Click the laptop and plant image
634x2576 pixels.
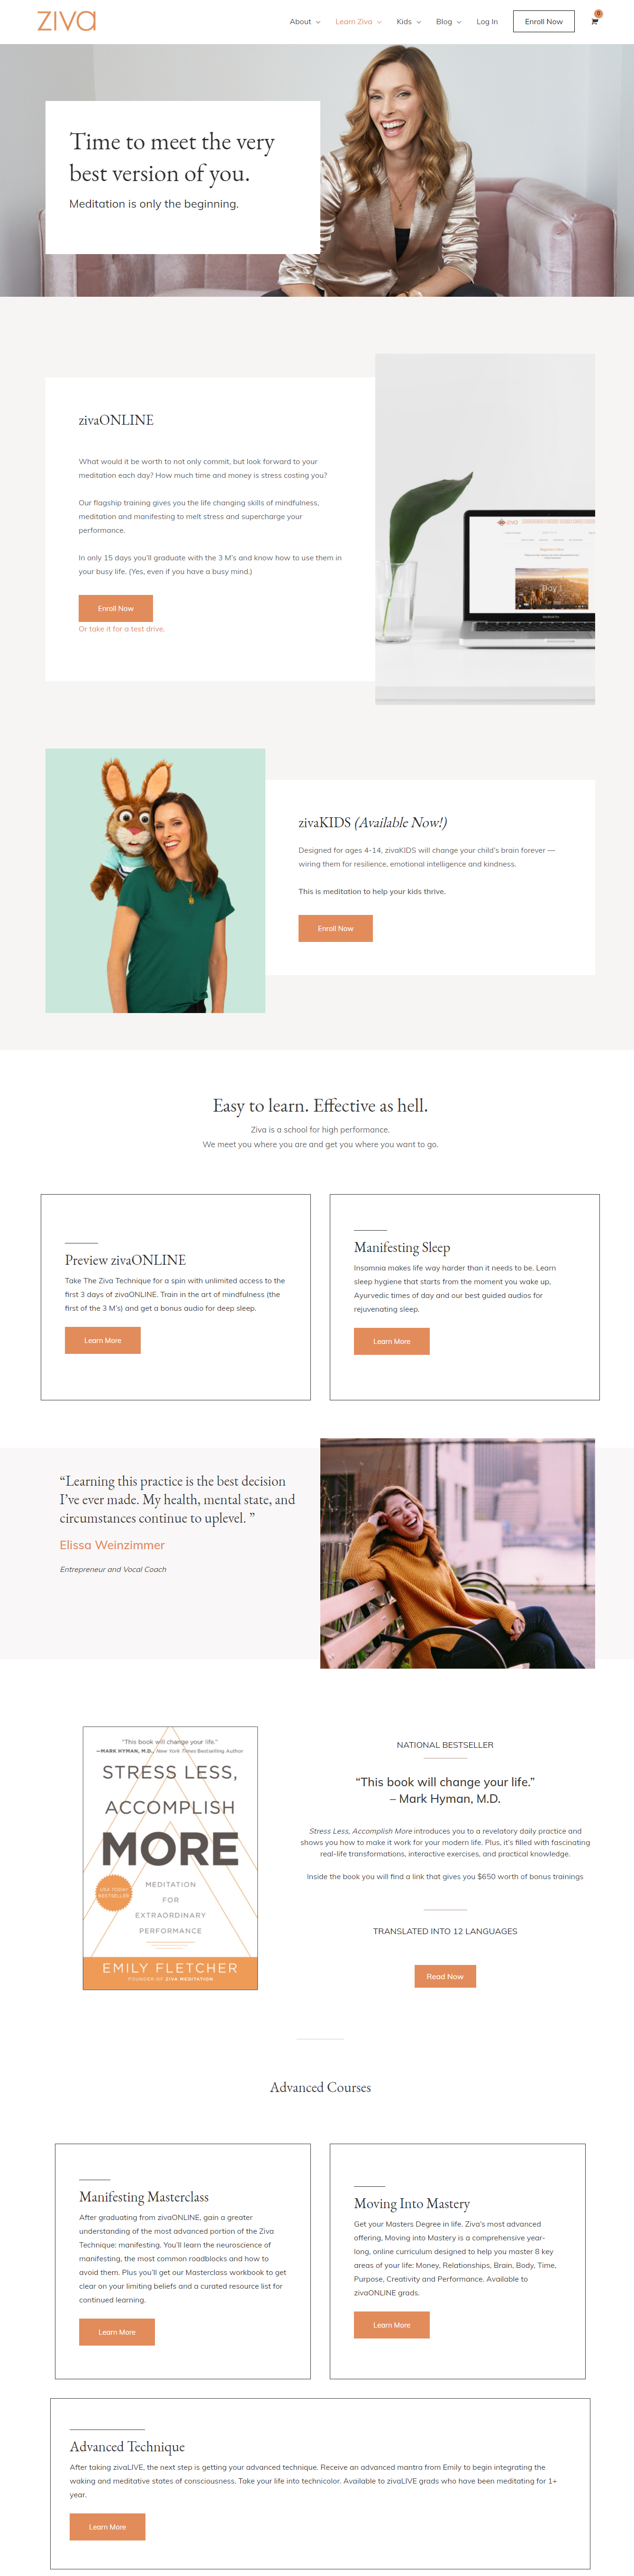(485, 529)
